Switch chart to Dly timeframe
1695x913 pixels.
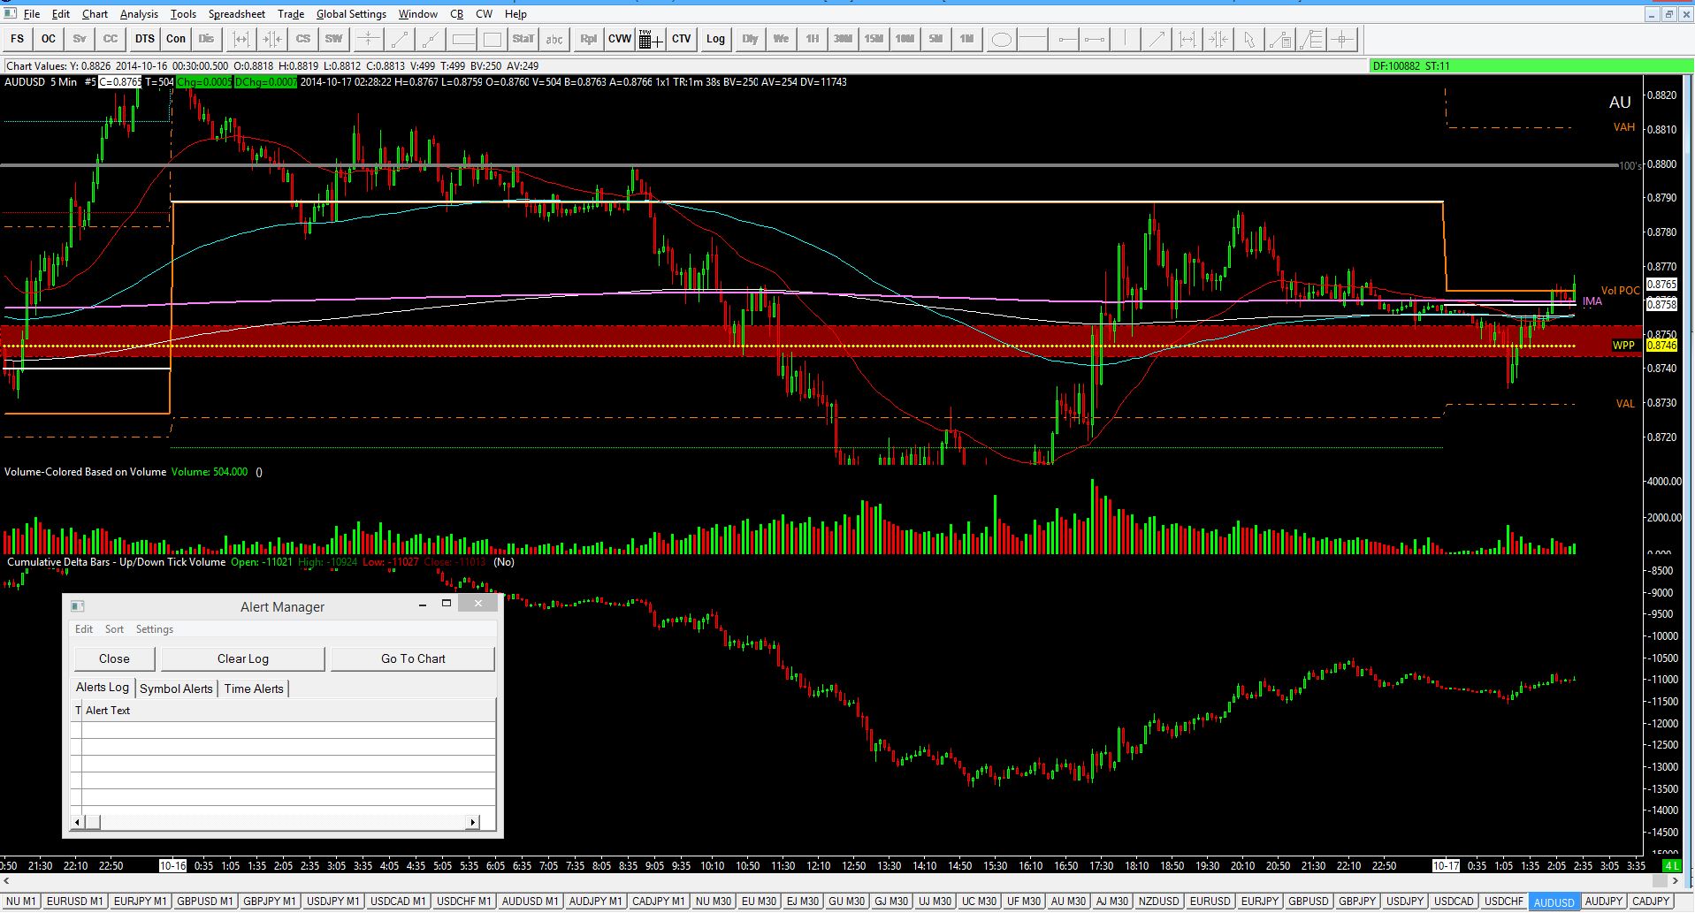[x=751, y=39]
